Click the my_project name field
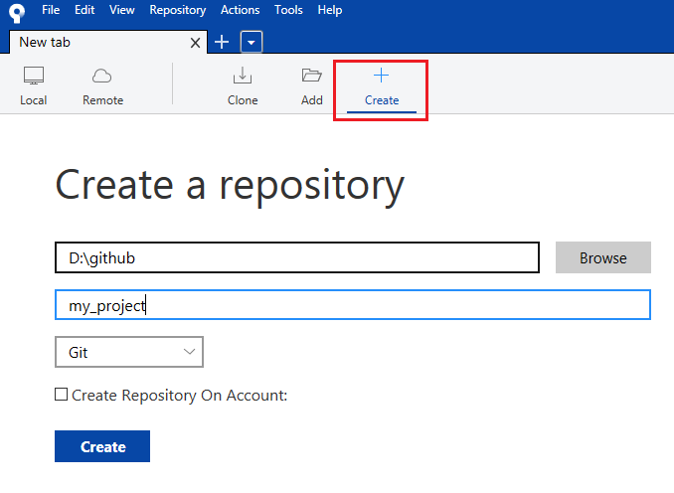The image size is (674, 493). tap(352, 305)
